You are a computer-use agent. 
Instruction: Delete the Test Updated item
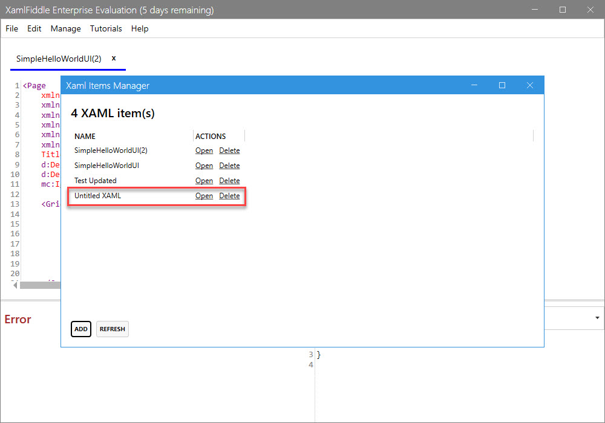[229, 181]
